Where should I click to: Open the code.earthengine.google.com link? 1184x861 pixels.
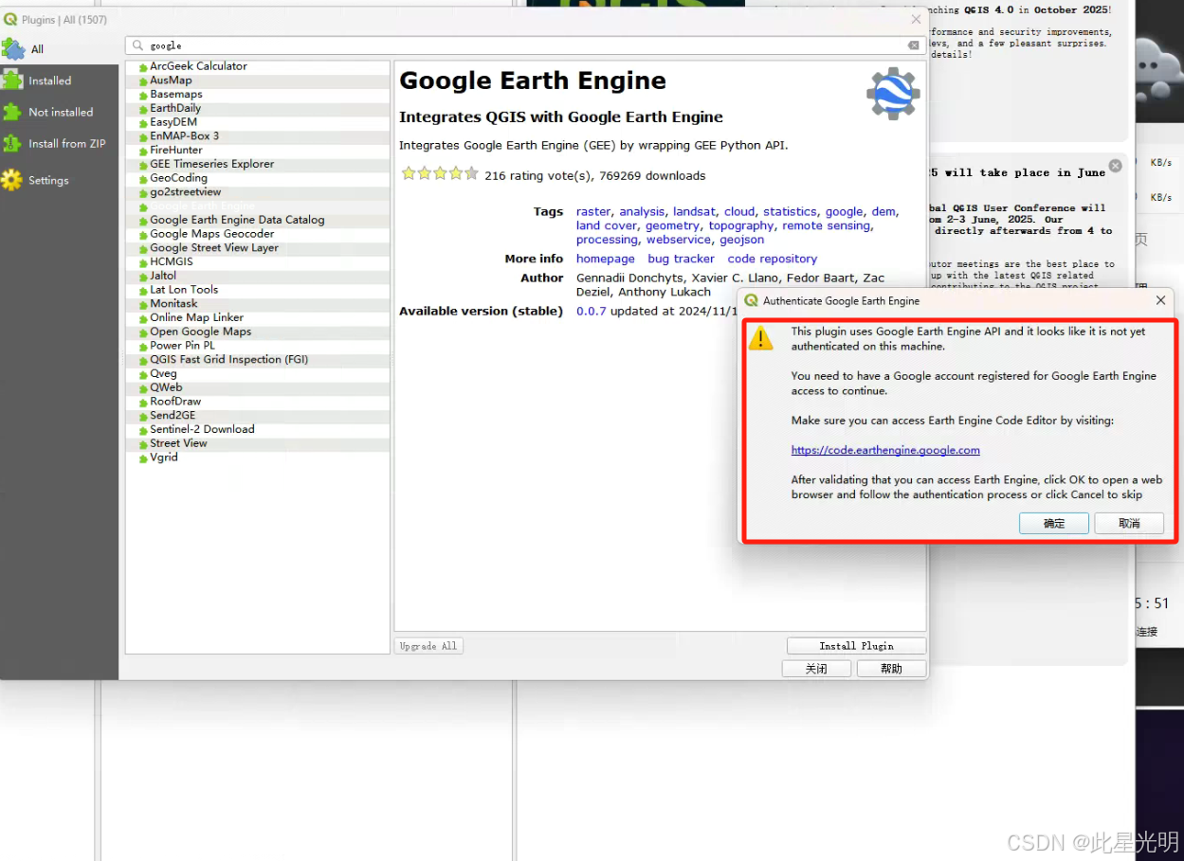tap(885, 450)
